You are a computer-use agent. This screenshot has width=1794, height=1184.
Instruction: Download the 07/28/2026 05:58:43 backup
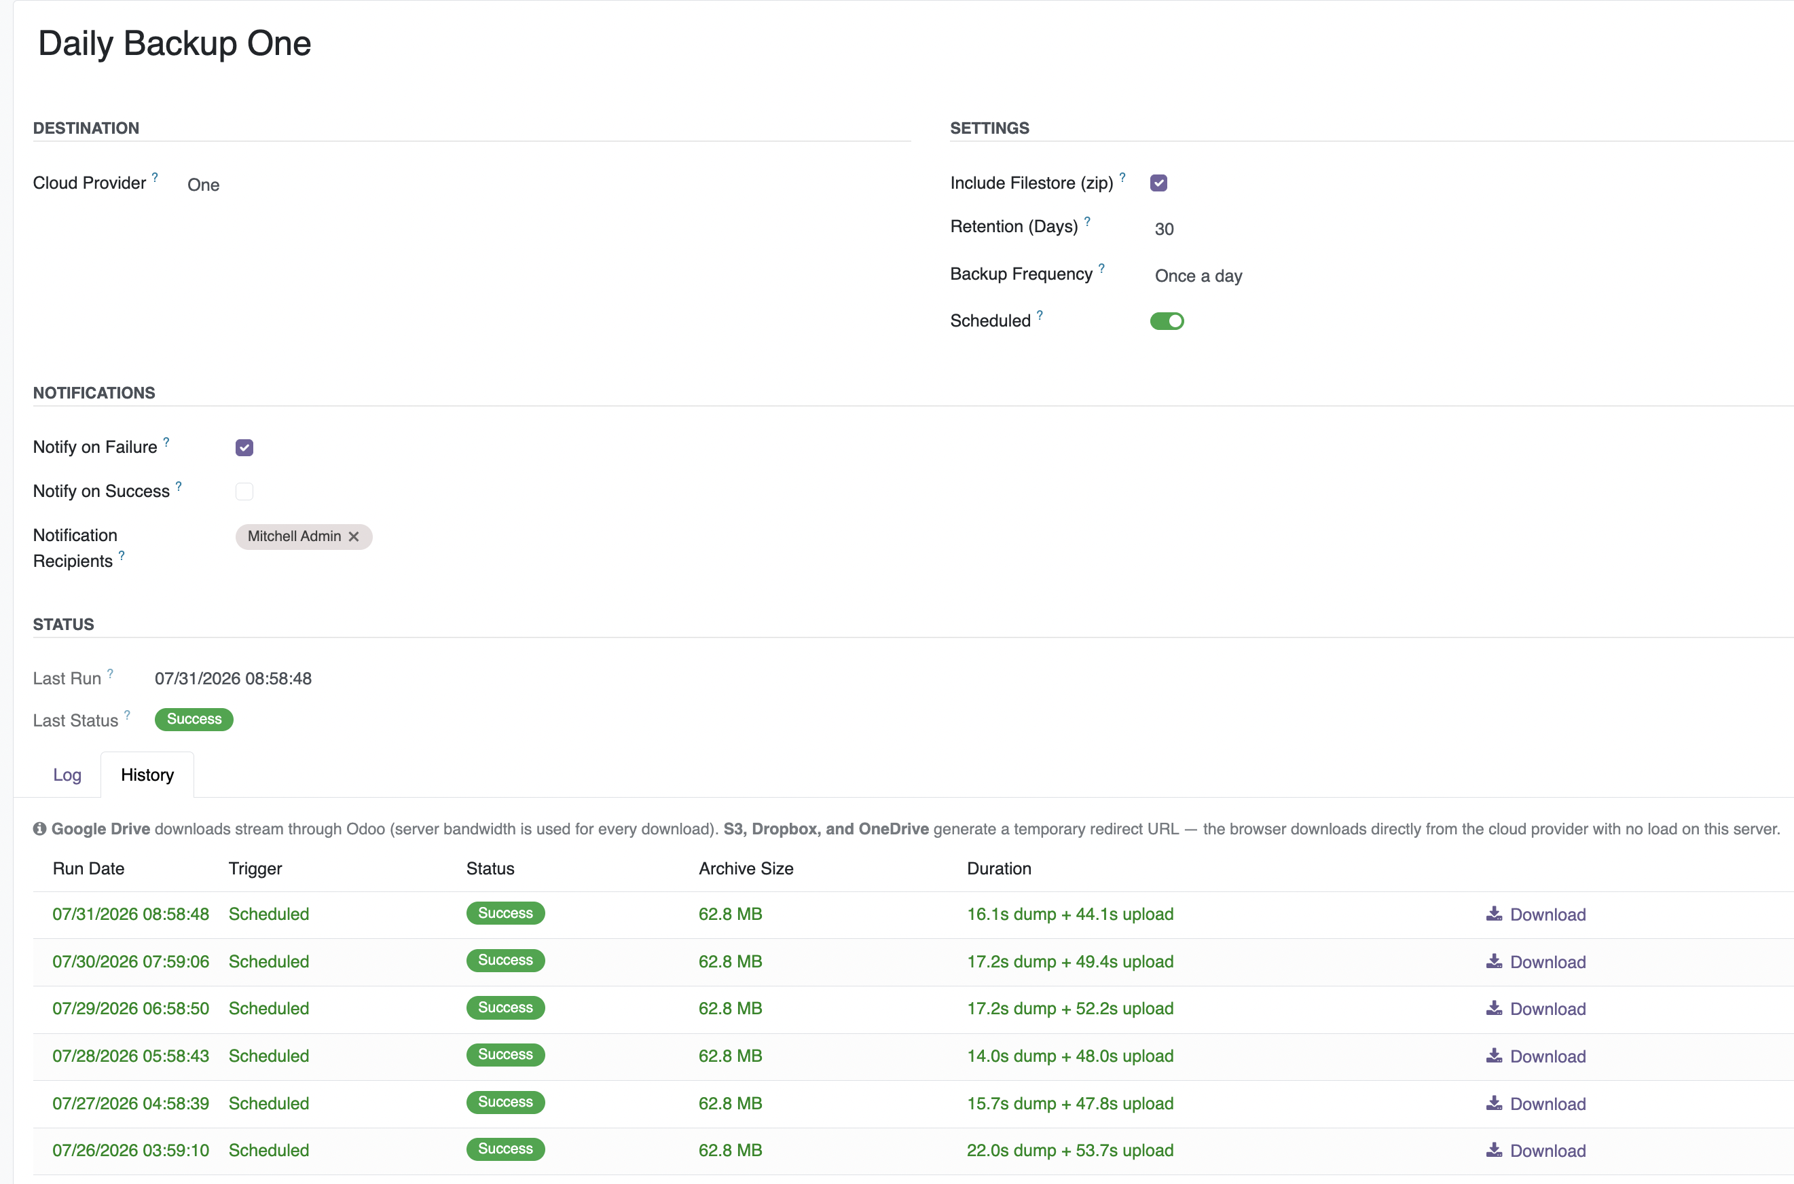(1536, 1056)
